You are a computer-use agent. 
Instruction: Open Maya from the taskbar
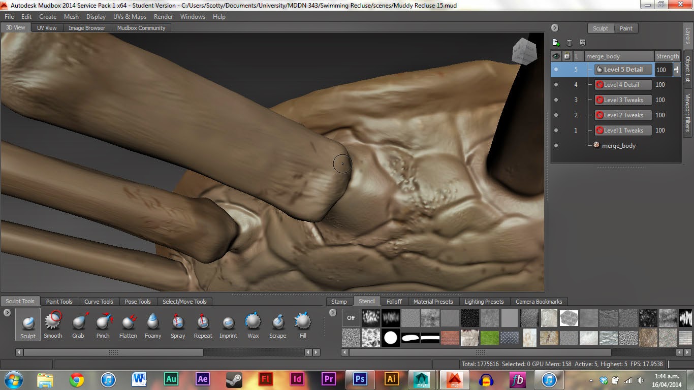coord(421,379)
